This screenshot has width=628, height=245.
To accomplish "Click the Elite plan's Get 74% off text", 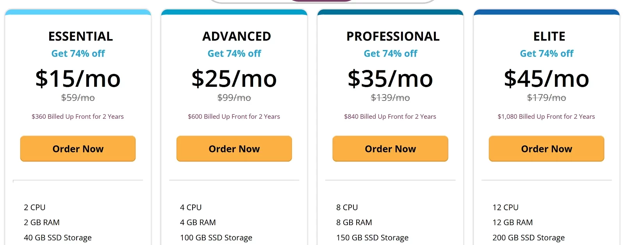I will pos(547,54).
